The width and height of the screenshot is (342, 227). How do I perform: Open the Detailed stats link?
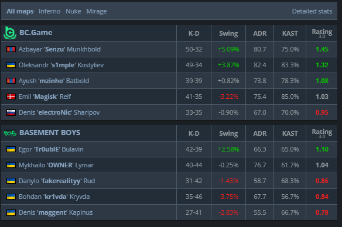coord(312,11)
